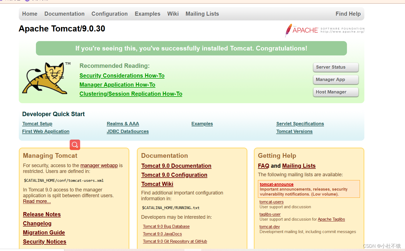This screenshot has height=251, width=405.
Task: Follow the Tomcat Setup link
Action: tap(37, 124)
